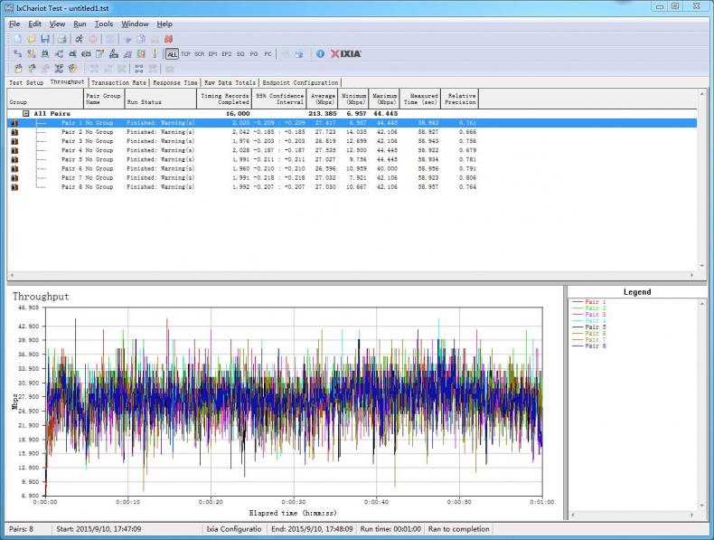Viewport: 714px width, 540px height.
Task: Toggle the SCR filter button
Action: tap(200, 53)
